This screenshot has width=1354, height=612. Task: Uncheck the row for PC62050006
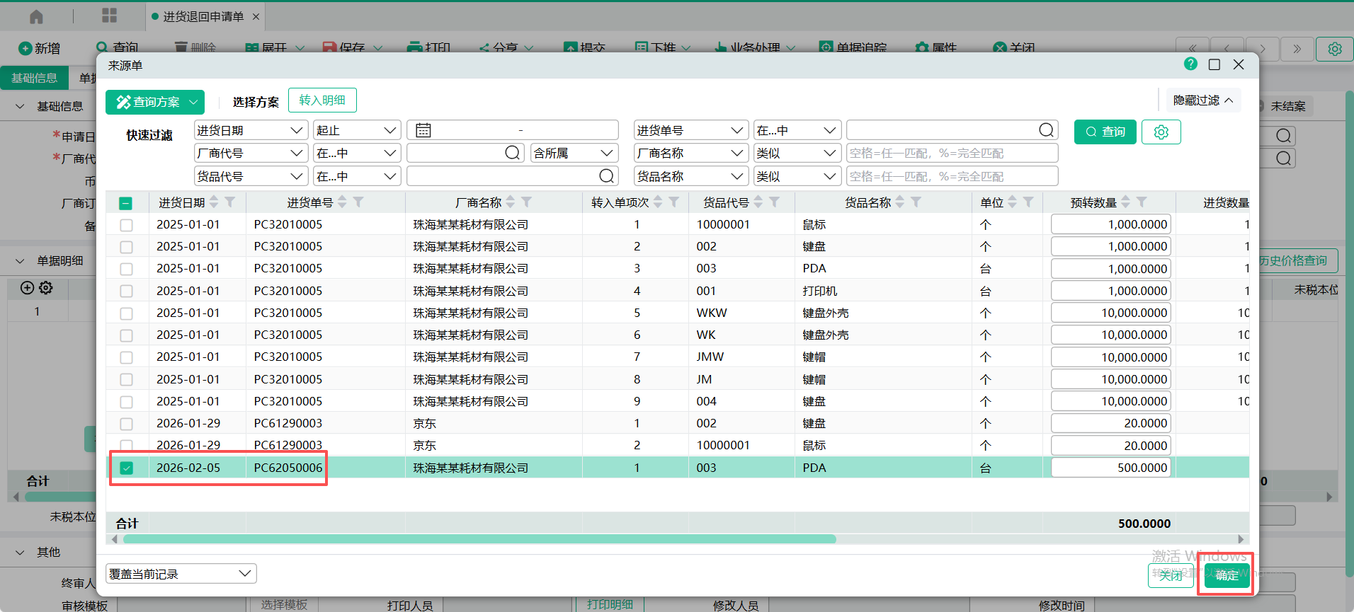(x=126, y=468)
